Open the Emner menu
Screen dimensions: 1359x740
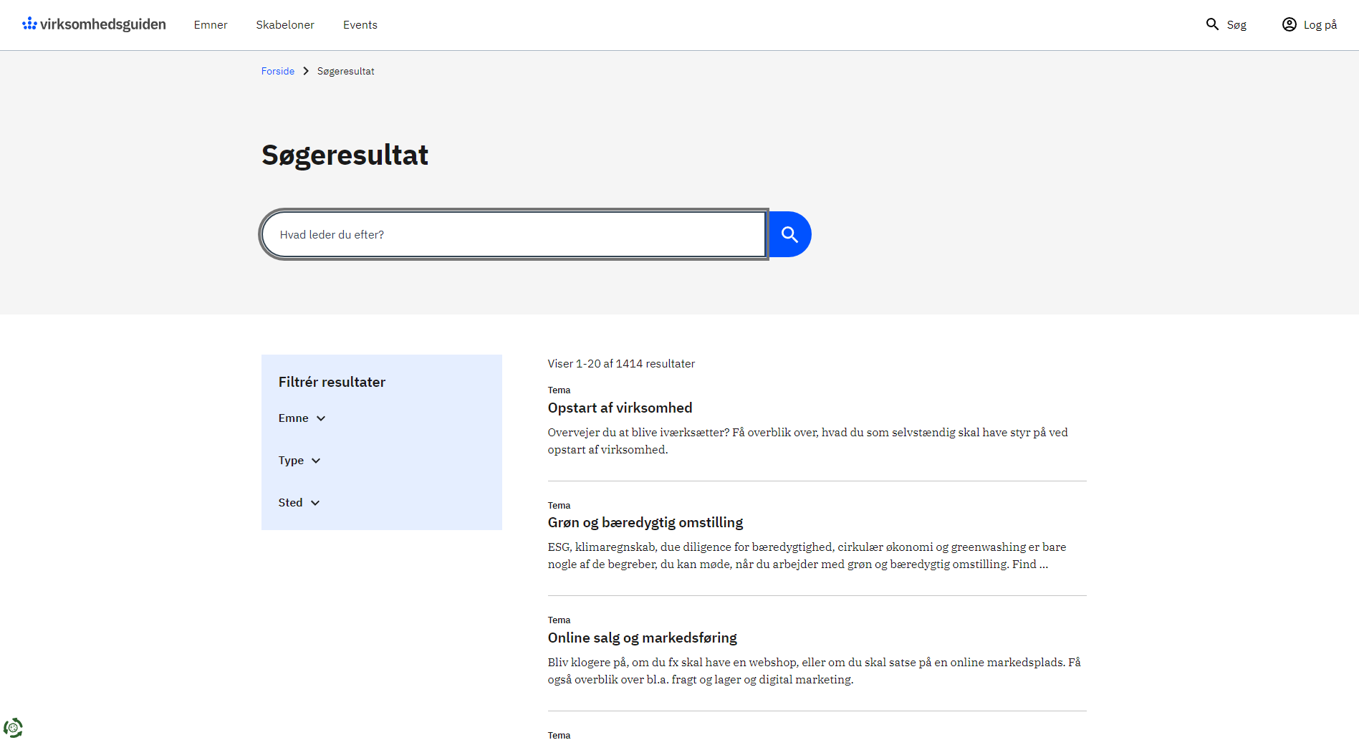pyautogui.click(x=211, y=25)
